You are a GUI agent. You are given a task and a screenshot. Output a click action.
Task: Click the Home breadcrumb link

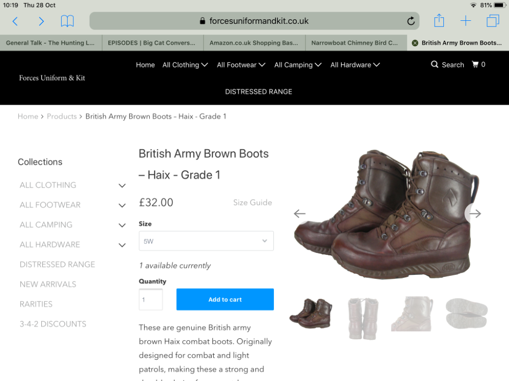[x=28, y=116]
